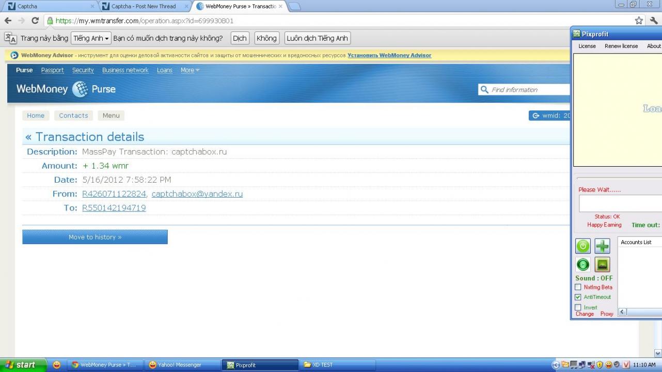Open Renew license menu in Pixprofit
Viewport: 662px width, 372px height.
click(621, 46)
